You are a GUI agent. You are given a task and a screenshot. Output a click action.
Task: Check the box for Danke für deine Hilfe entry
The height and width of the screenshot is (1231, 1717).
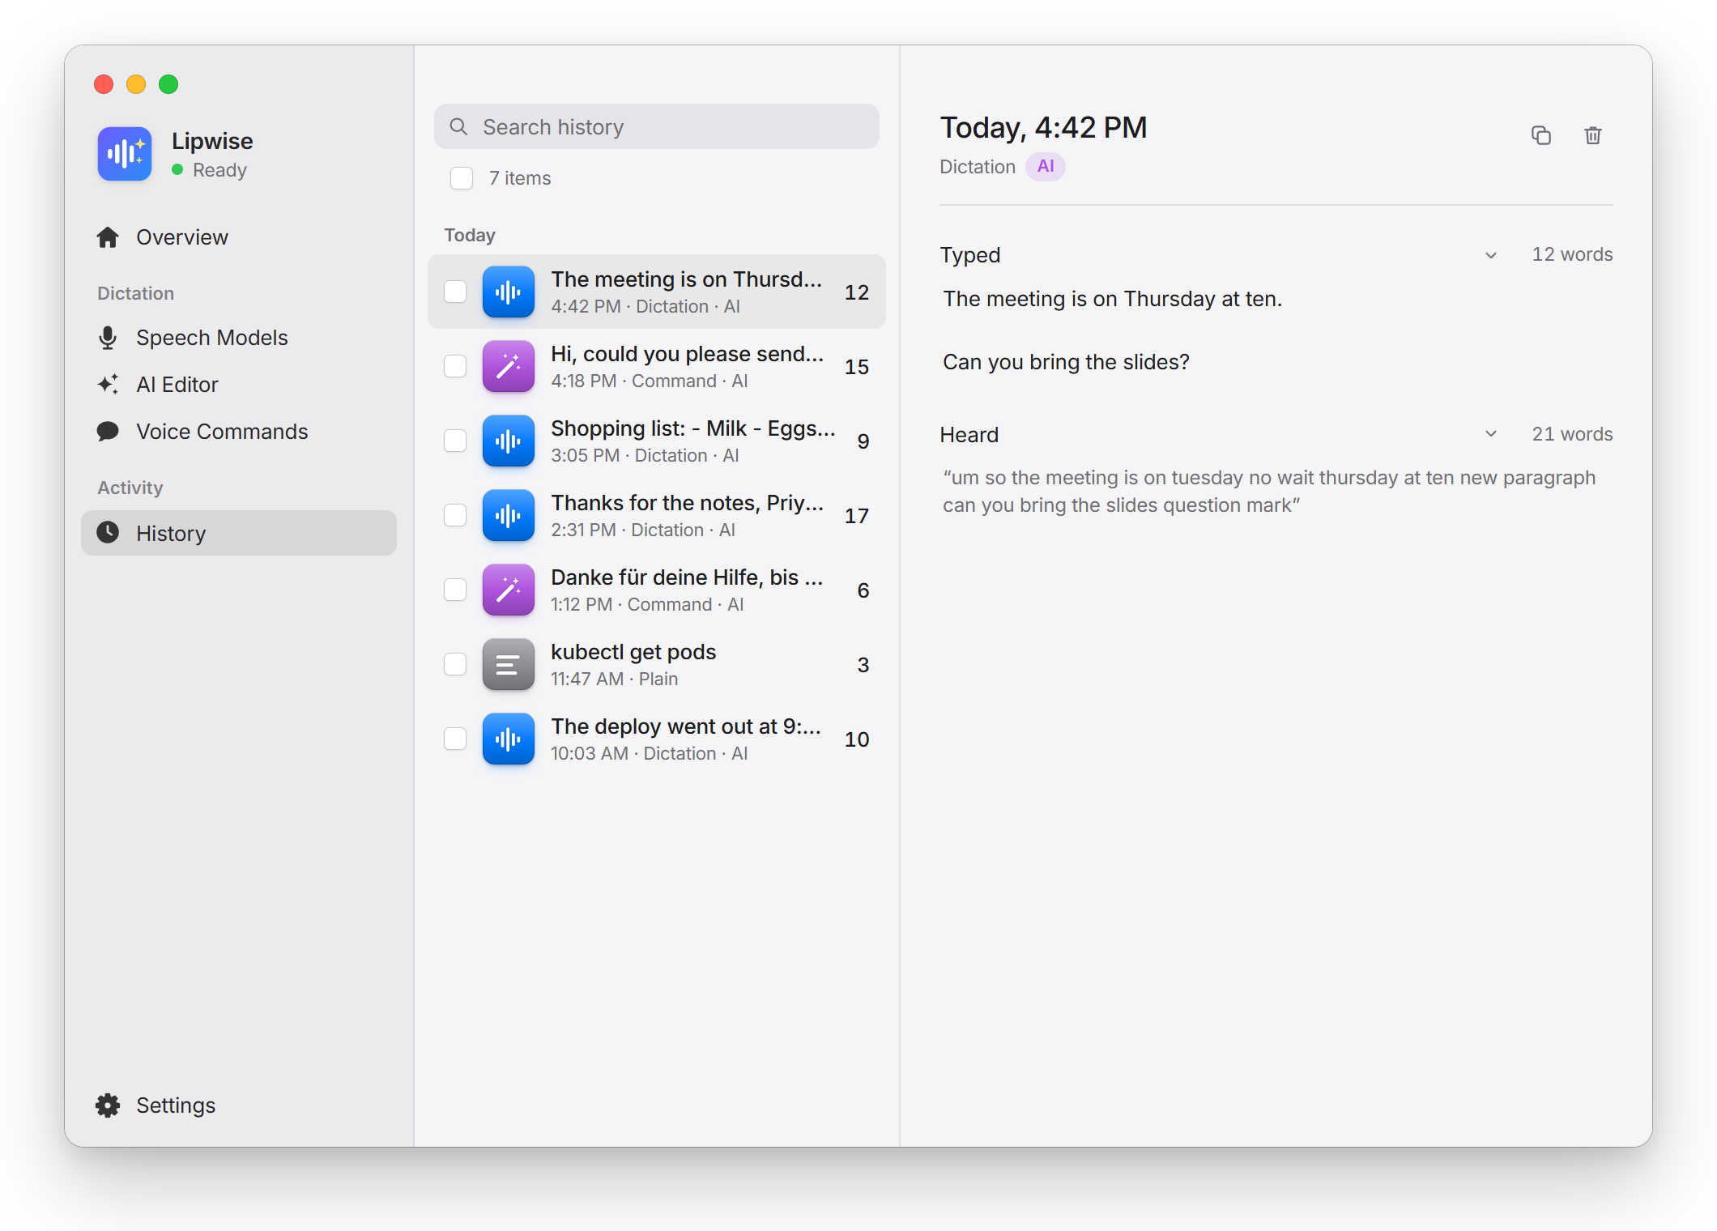(x=455, y=590)
